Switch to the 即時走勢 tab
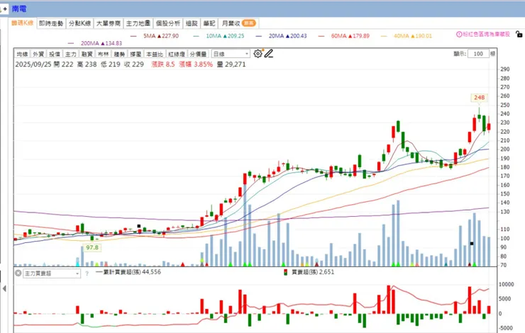525x333 pixels. (51, 23)
